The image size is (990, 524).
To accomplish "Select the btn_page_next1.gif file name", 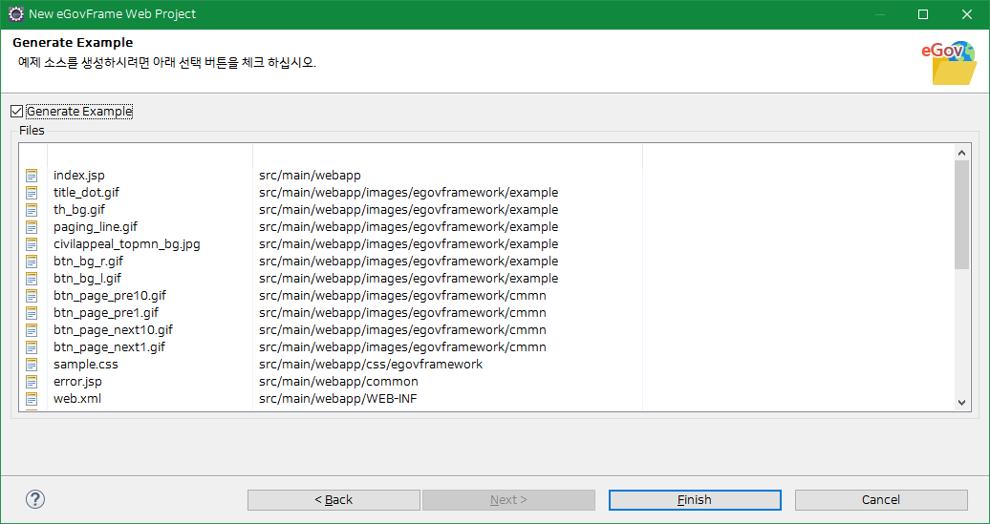I will pyautogui.click(x=110, y=346).
